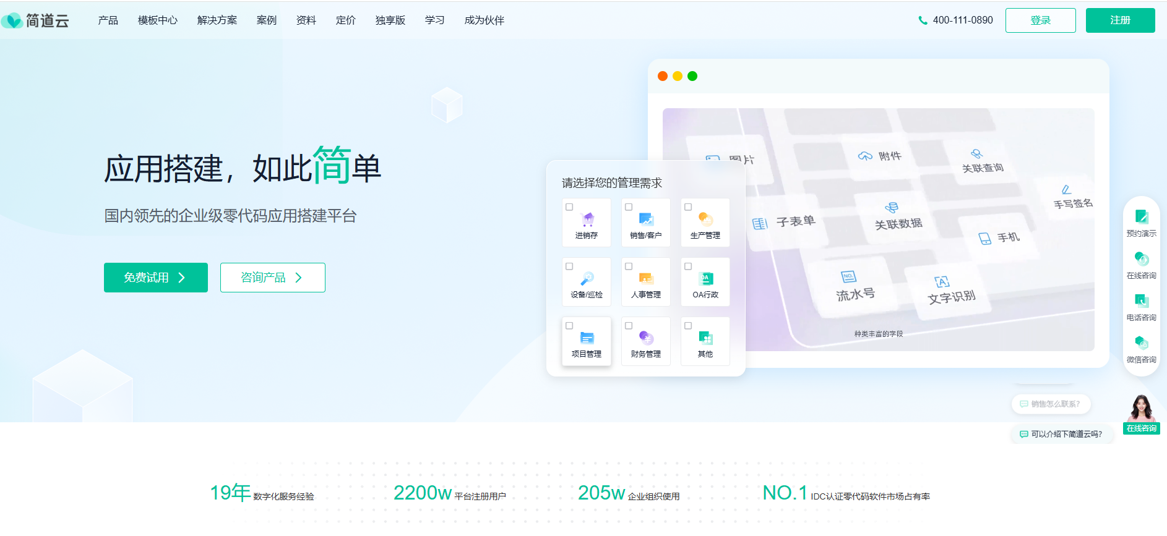The image size is (1167, 536).
Task: Click the 财务管理 purple icon
Action: click(646, 338)
